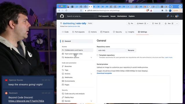This screenshot has height=104, width=185.
Task: Open a new browser tab with plus
Action: coord(172,7)
